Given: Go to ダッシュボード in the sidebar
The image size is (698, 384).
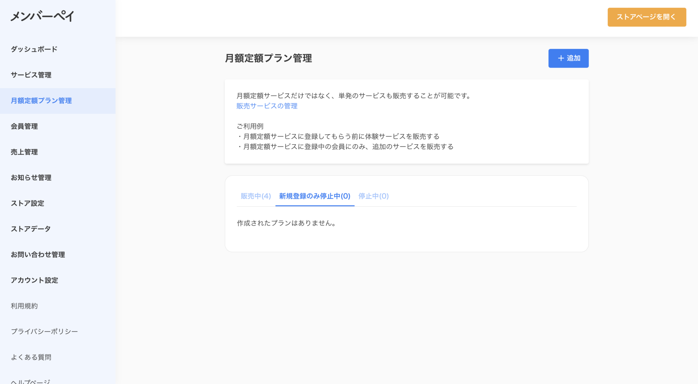Looking at the screenshot, I should point(34,49).
